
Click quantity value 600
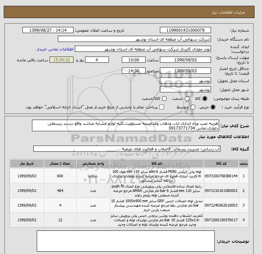[60, 176]
